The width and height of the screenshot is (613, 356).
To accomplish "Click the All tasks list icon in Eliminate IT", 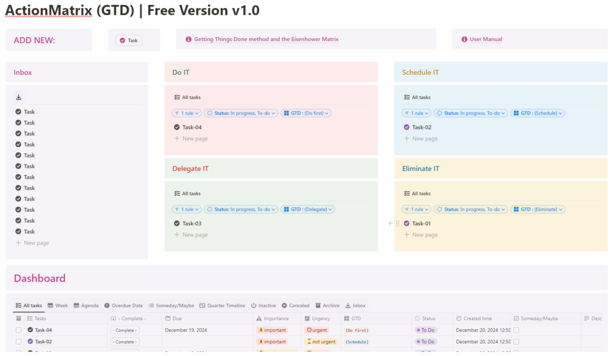I will coord(407,194).
